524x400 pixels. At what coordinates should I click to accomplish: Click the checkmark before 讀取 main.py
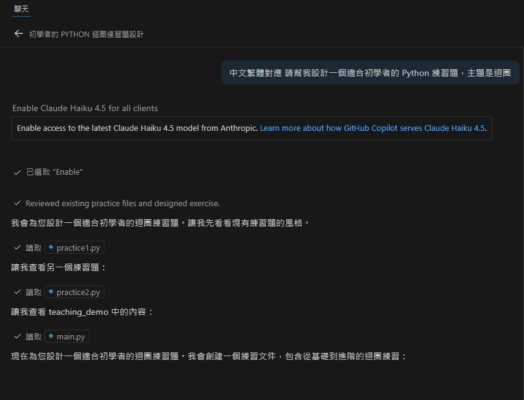coord(17,336)
